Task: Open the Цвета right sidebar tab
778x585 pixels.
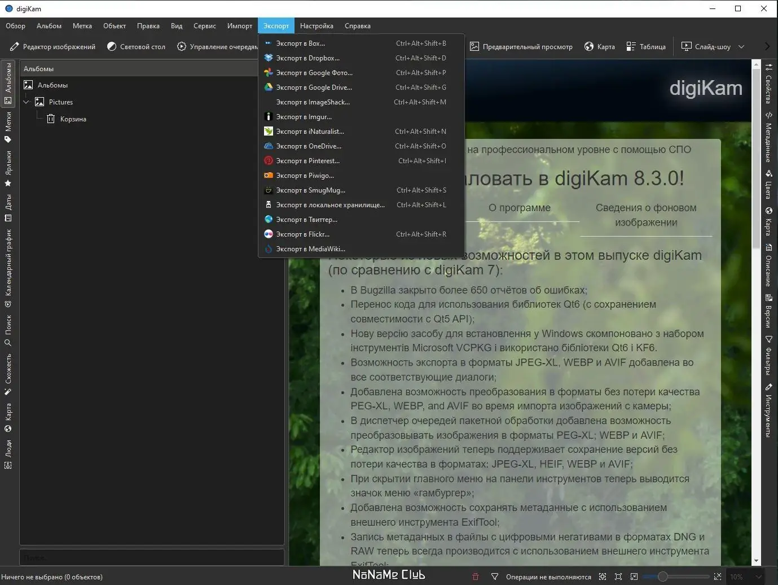Action: 768,184
